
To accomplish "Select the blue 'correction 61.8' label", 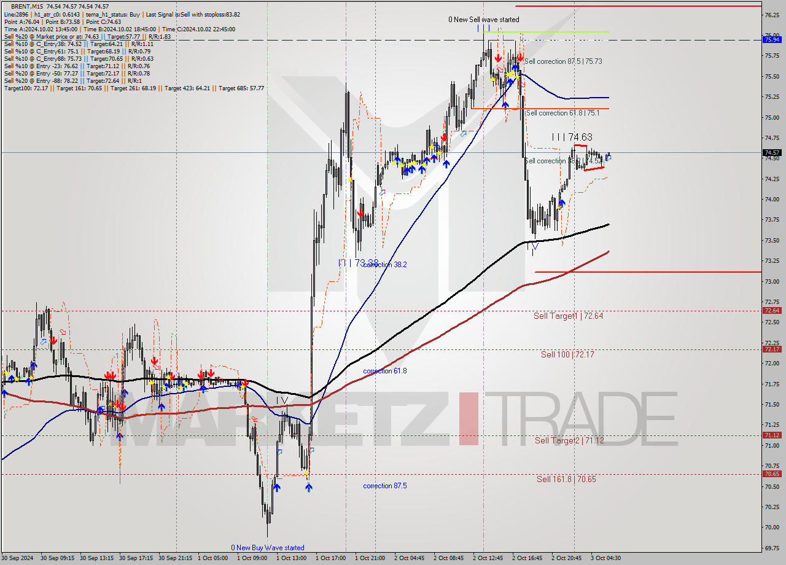I will pyautogui.click(x=384, y=371).
